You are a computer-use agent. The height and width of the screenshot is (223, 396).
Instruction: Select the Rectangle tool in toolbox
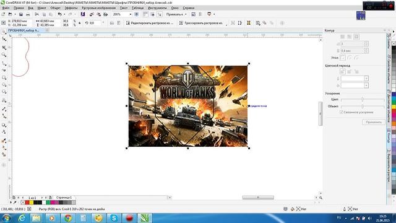click(x=4, y=77)
